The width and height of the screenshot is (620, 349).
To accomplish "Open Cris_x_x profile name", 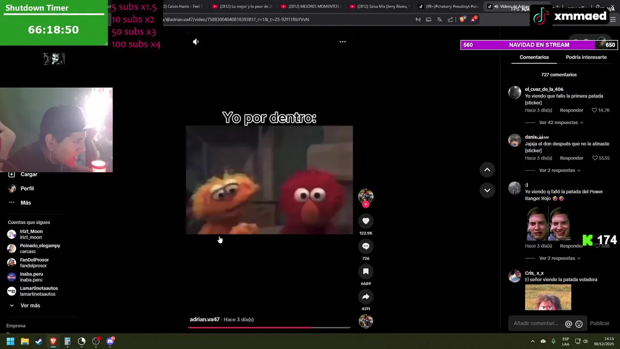I will (x=534, y=273).
